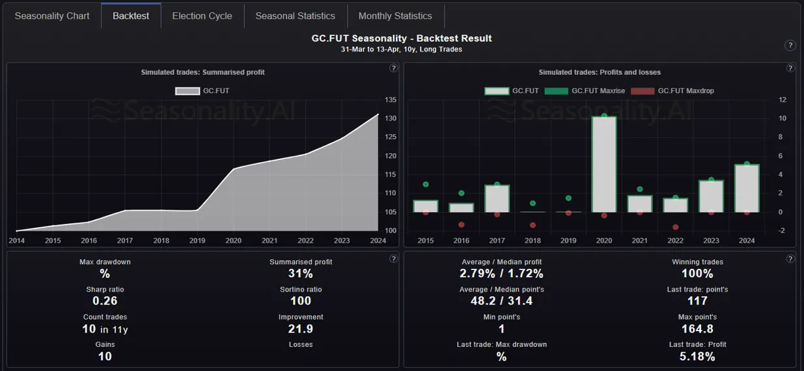Toggle GC.FUT legend in Summarised profit chart
The height and width of the screenshot is (371, 804).
pos(202,91)
